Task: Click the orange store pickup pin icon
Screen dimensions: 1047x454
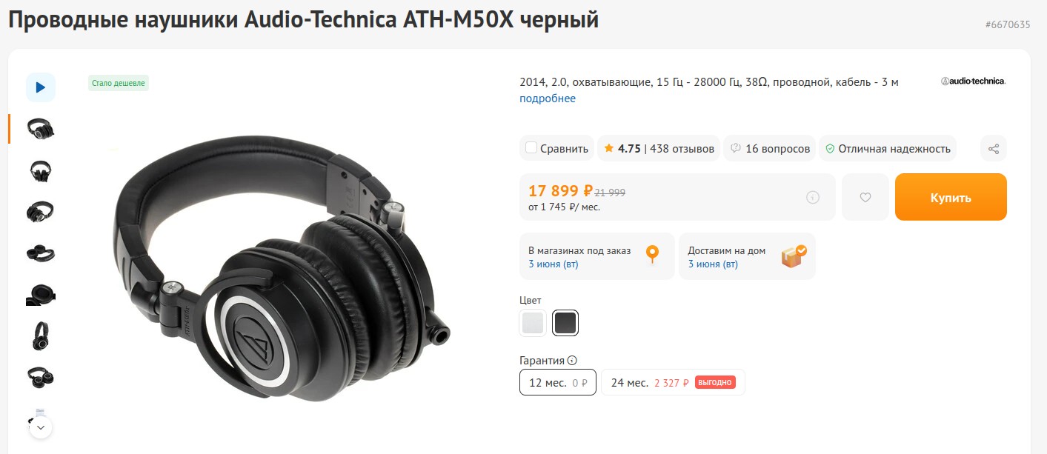Action: coord(652,255)
